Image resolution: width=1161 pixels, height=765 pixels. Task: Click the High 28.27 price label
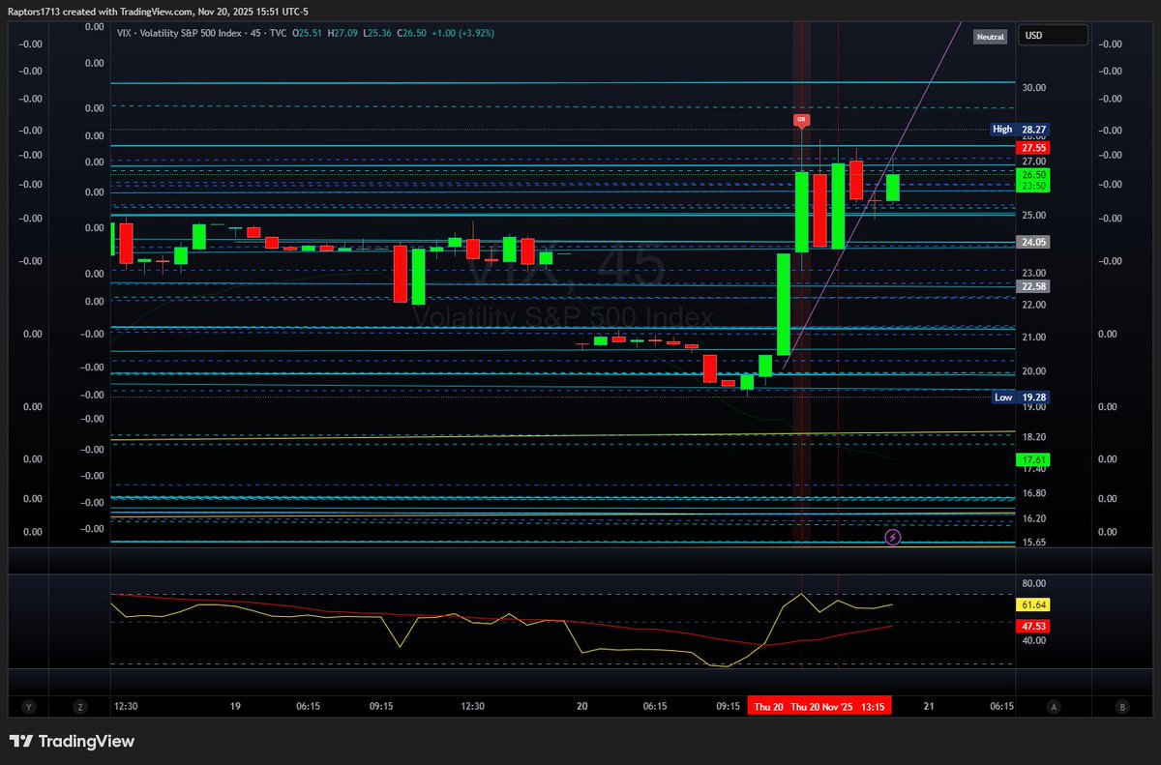click(x=1020, y=129)
